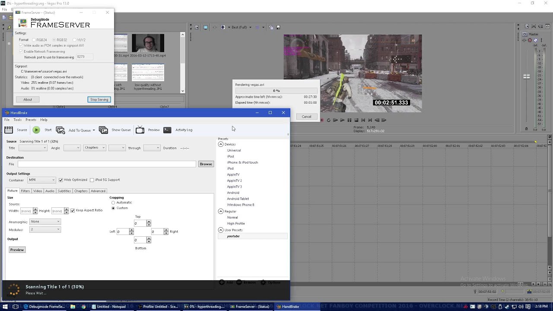Click Stop Serving in FrameServer
Viewport: 553px width, 311px height.
pos(99,99)
